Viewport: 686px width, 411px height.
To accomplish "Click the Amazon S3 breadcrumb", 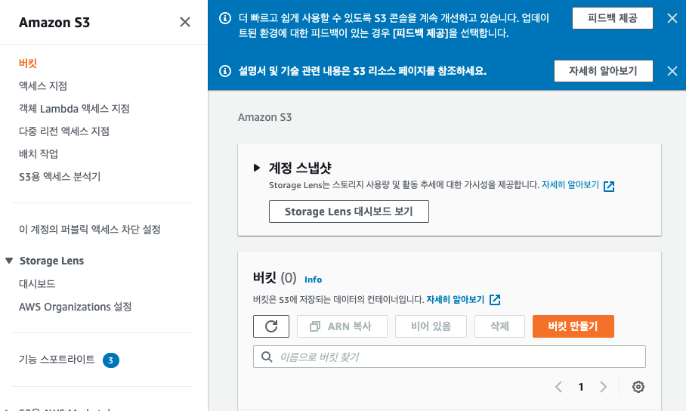I will (x=264, y=117).
